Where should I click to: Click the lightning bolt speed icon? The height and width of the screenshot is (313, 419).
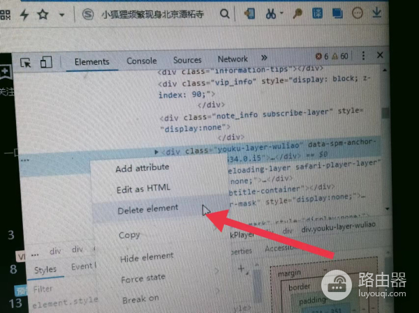pos(24,14)
